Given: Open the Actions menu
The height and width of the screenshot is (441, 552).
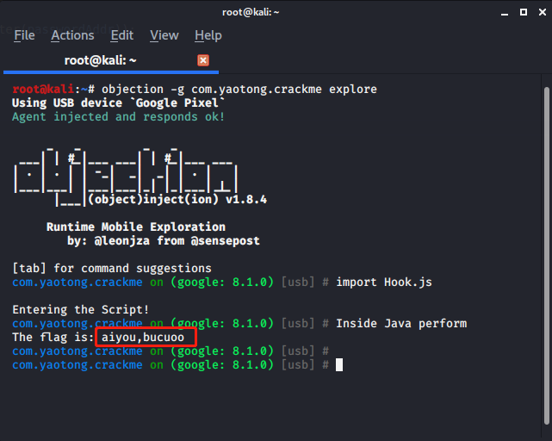Looking at the screenshot, I should tap(72, 35).
